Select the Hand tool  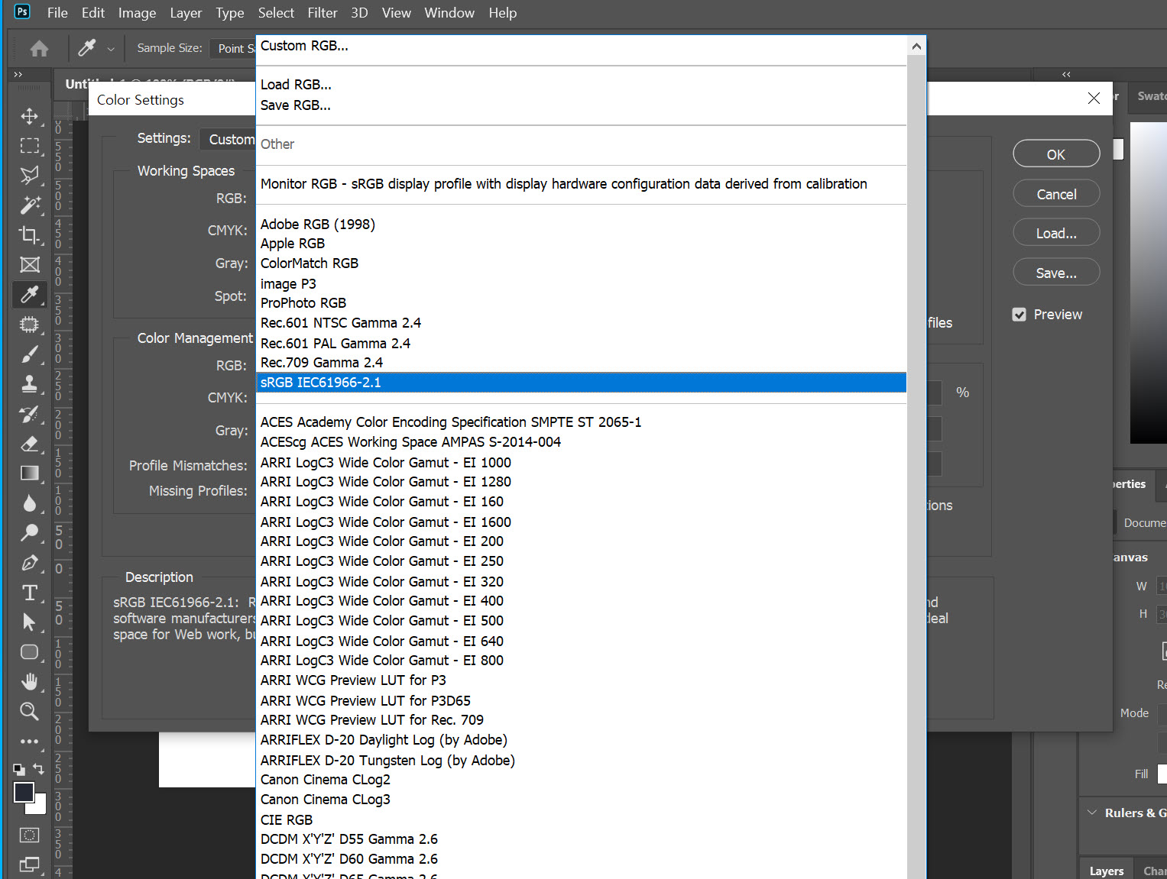29,681
